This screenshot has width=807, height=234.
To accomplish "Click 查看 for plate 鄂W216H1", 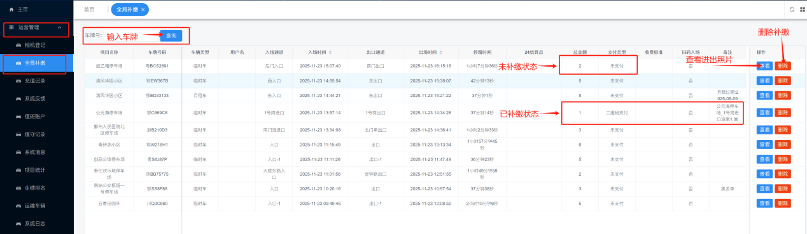I will coord(764,144).
